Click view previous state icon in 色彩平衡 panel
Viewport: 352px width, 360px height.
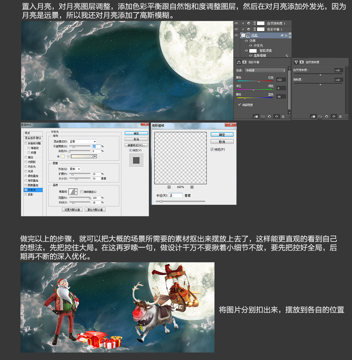[x=262, y=116]
